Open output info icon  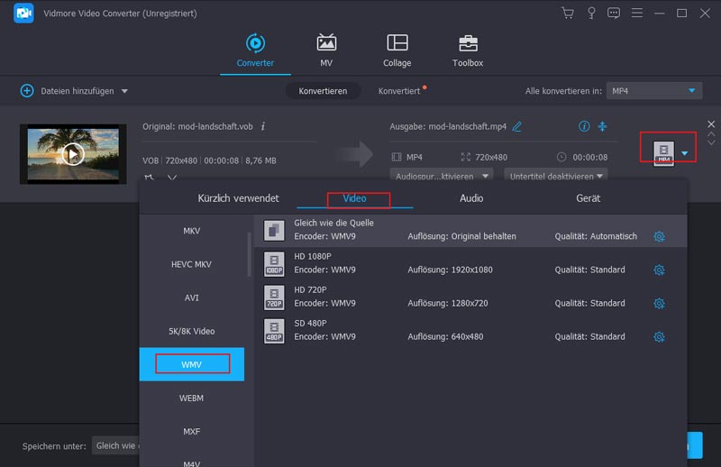tap(584, 126)
